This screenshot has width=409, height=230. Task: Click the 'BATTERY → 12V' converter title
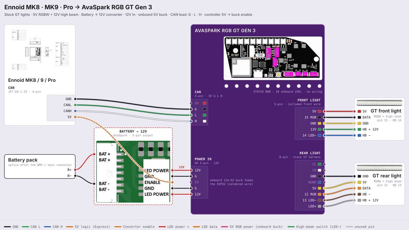pos(133,132)
